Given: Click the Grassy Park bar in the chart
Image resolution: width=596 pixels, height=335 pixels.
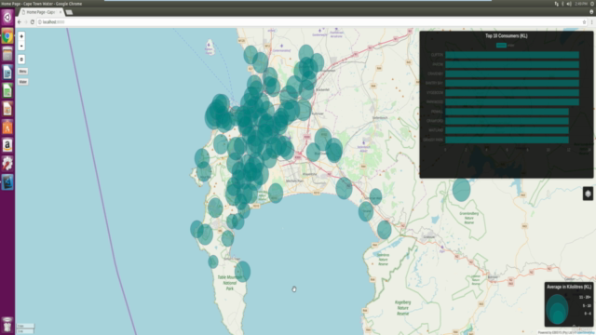Looking at the screenshot, I should [507, 140].
